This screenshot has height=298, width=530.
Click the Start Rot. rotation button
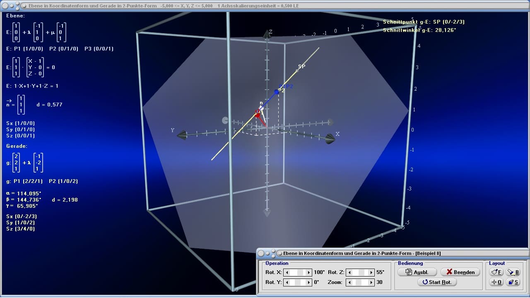tap(437, 282)
